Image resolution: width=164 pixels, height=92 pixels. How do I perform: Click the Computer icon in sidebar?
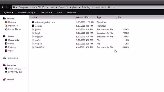4,65
